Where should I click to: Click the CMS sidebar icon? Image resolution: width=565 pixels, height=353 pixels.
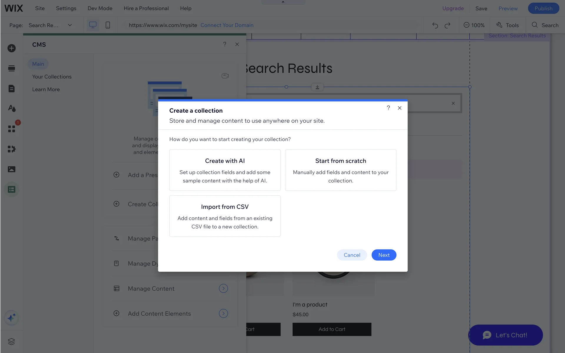coord(11,189)
